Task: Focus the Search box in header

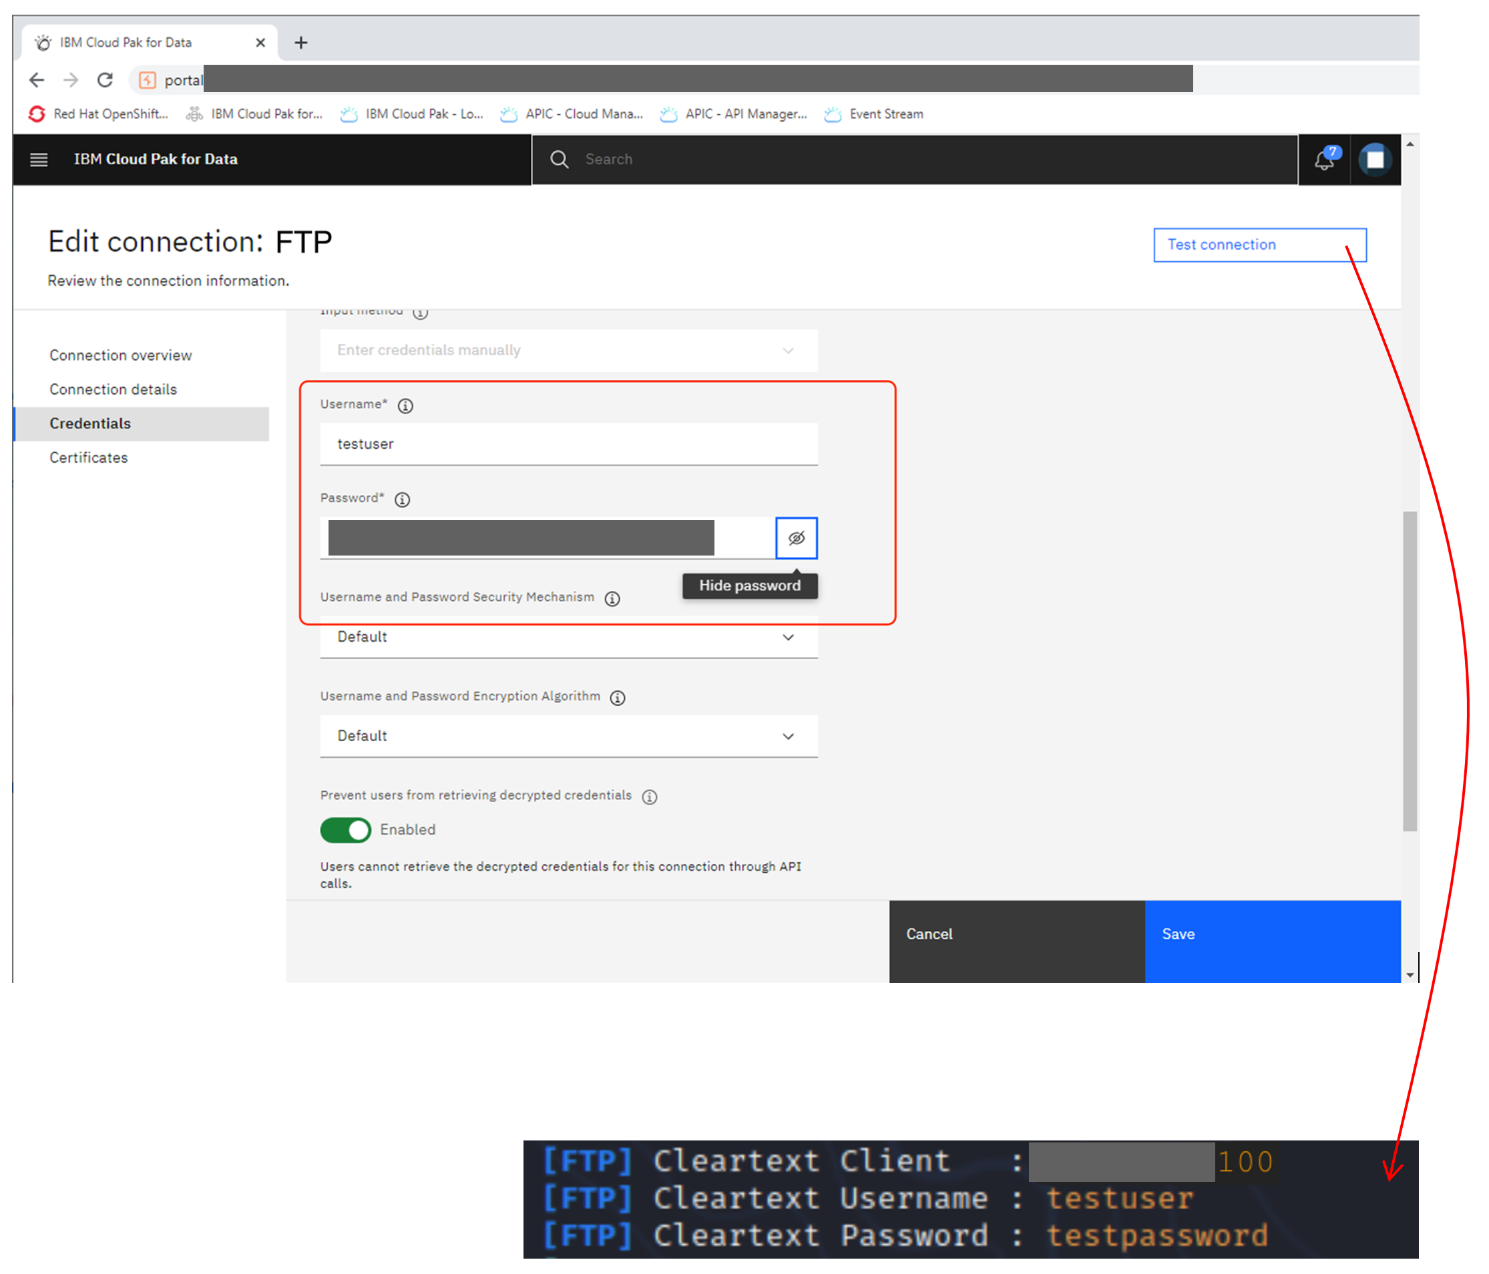Action: pos(915,160)
